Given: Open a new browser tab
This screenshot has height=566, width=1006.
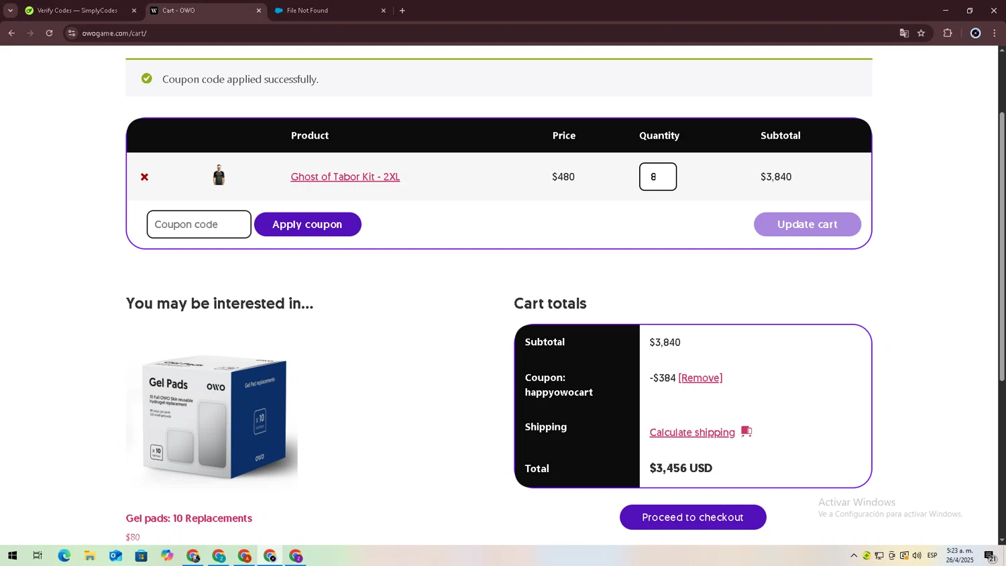Looking at the screenshot, I should click(x=402, y=11).
